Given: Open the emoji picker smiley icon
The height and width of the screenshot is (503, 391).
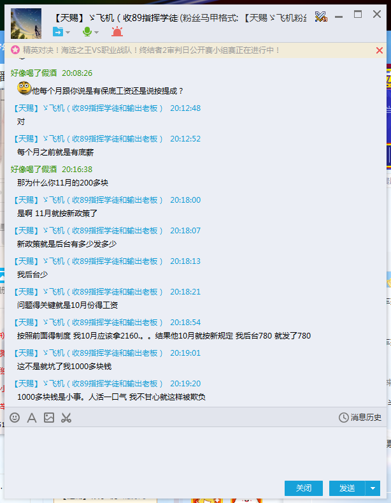Looking at the screenshot, I should 15,418.
